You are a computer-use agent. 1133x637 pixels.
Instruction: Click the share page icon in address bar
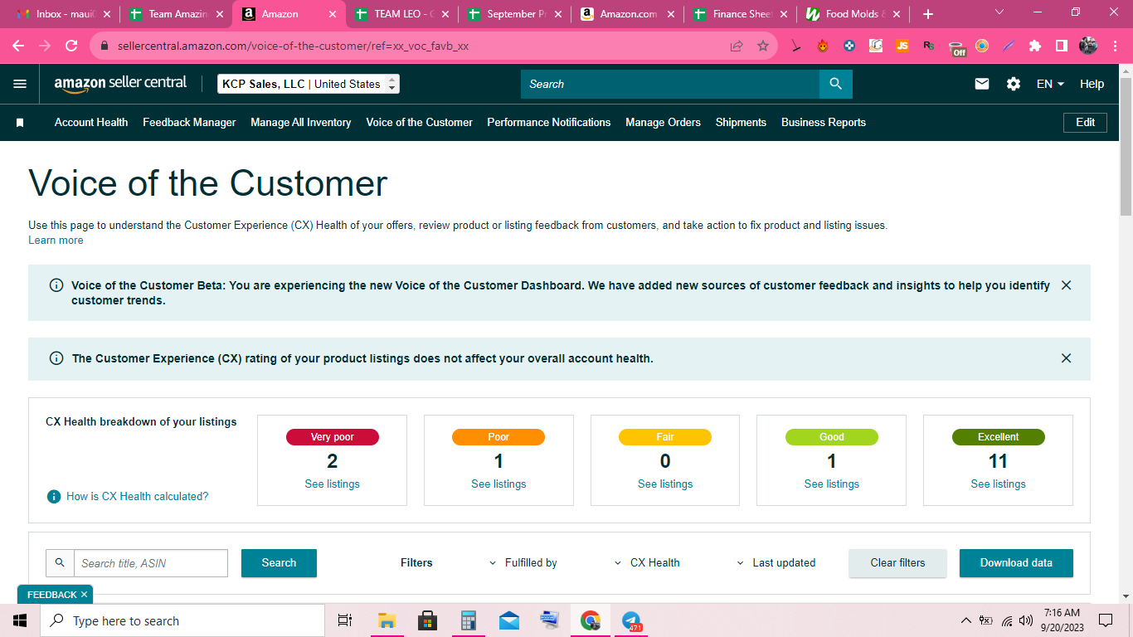(737, 46)
